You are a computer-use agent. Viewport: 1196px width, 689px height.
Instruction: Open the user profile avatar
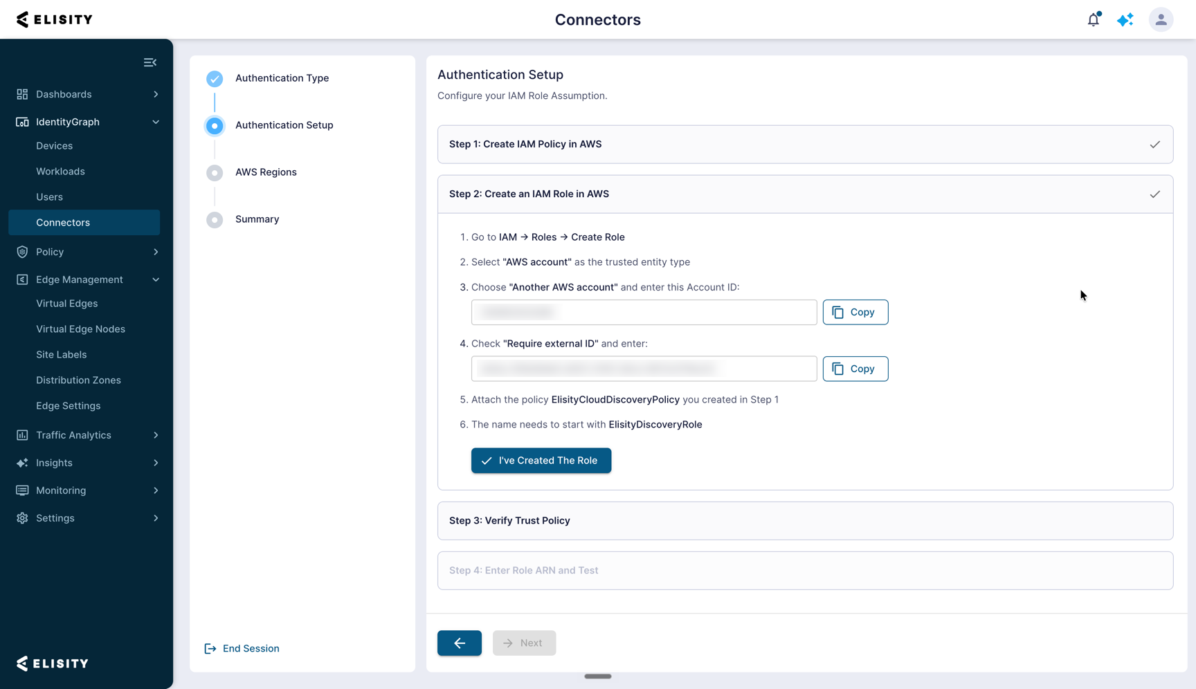tap(1161, 19)
